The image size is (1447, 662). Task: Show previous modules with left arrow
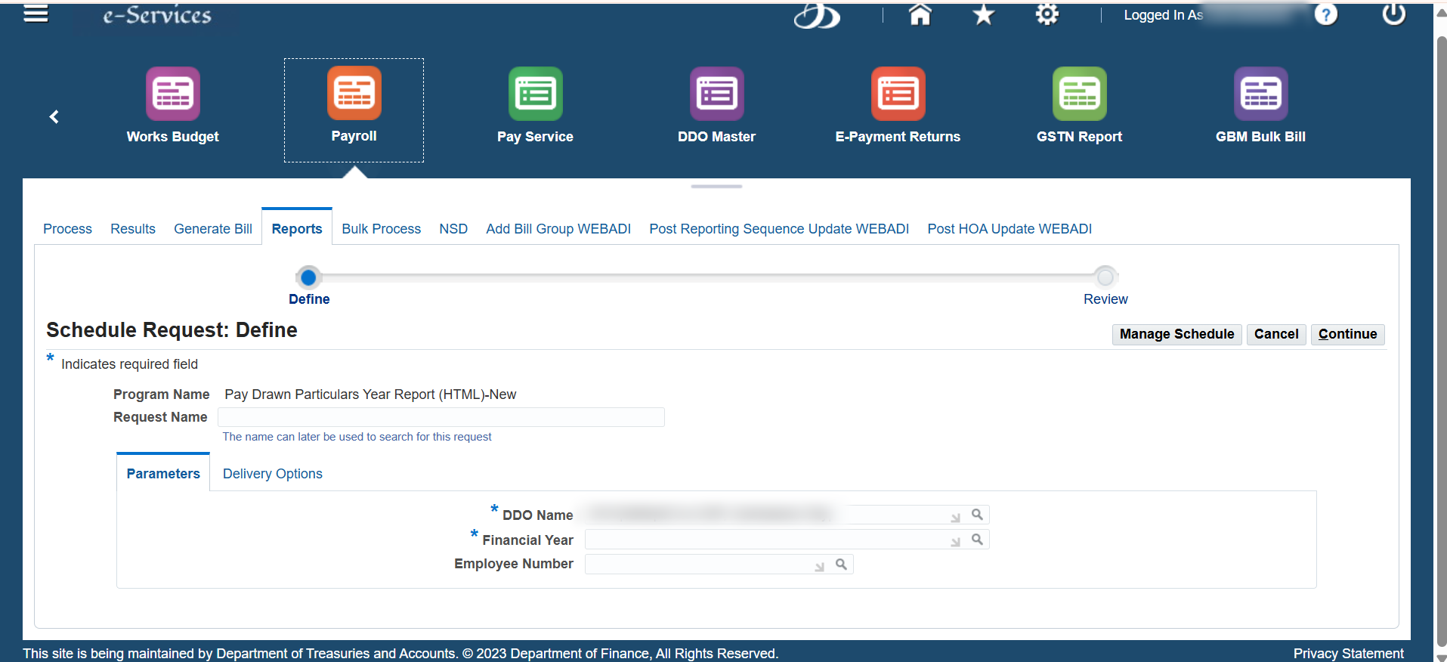[54, 116]
